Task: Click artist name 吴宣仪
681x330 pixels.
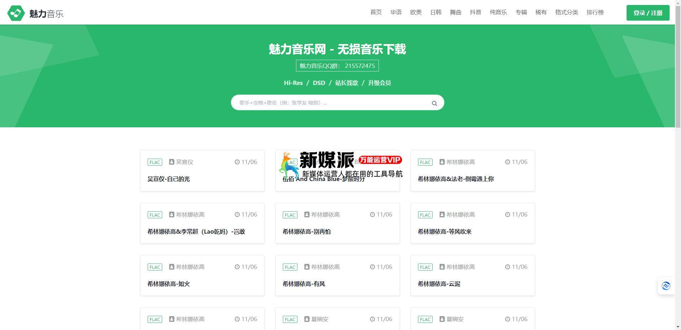Action: (185, 162)
